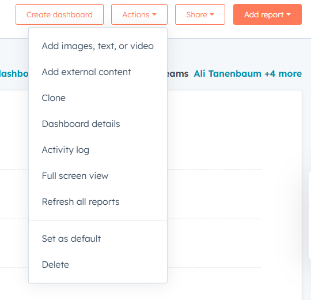Image resolution: width=311 pixels, height=300 pixels.
Task: Refresh all reports on the dashboard
Action: coord(98,202)
